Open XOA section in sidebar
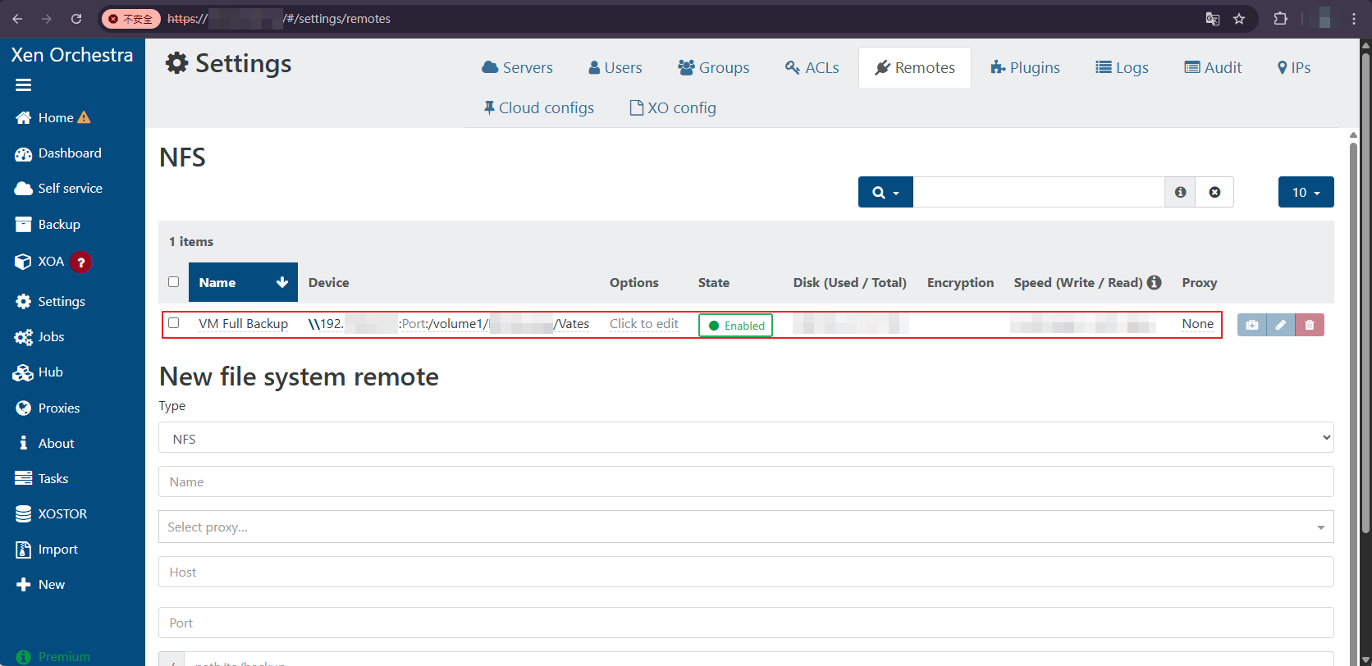 click(39, 262)
